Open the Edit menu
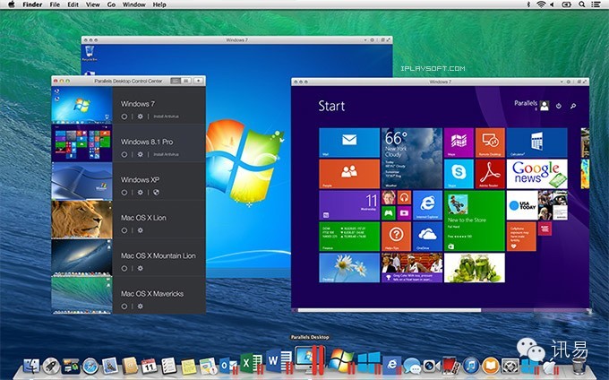Screen dimensions: 609x380 coord(73,4)
